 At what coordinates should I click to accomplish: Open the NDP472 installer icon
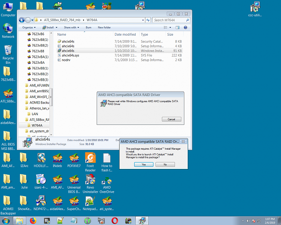(41, 203)
